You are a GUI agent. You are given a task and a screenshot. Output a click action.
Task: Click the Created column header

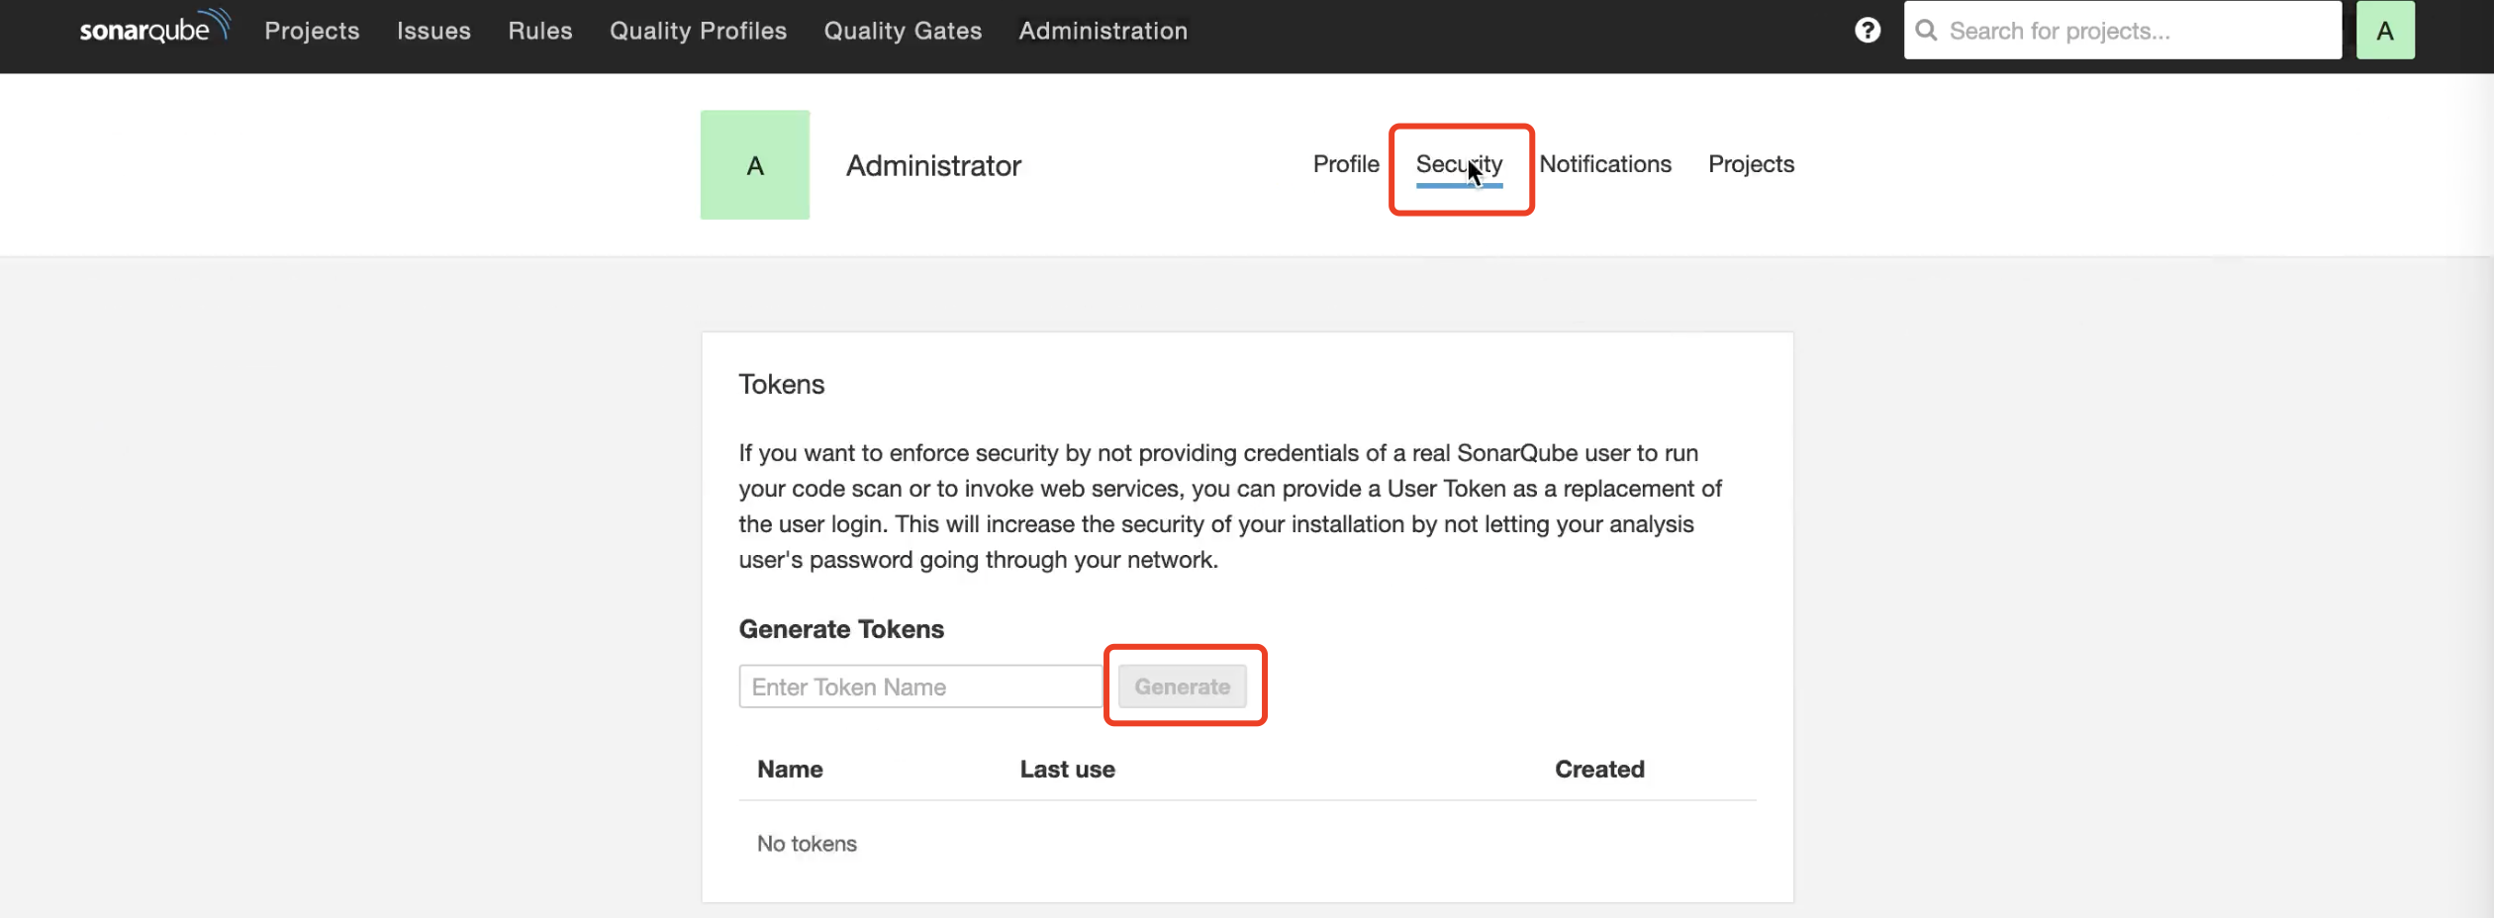pyautogui.click(x=1598, y=769)
